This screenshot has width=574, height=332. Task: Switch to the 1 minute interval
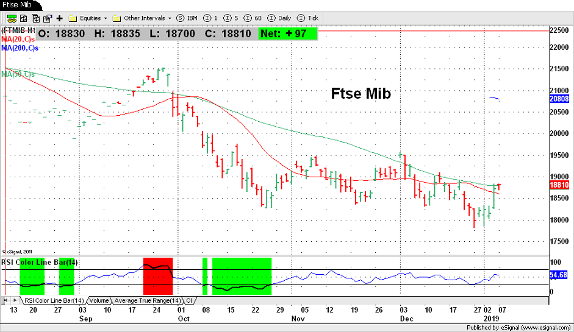(x=210, y=18)
